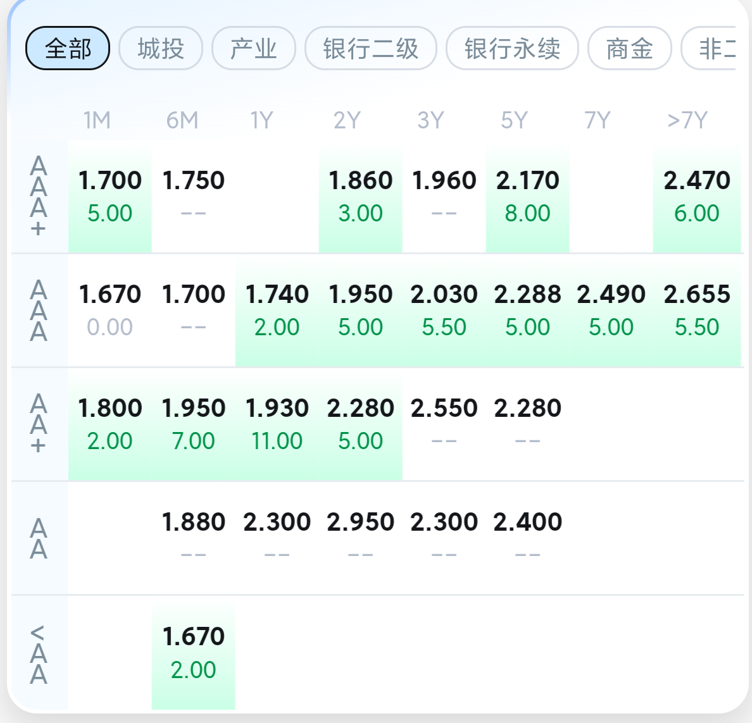The width and height of the screenshot is (752, 723).
Task: Select the AA+ 1Y cell with 11.00 change
Action: coord(277,424)
